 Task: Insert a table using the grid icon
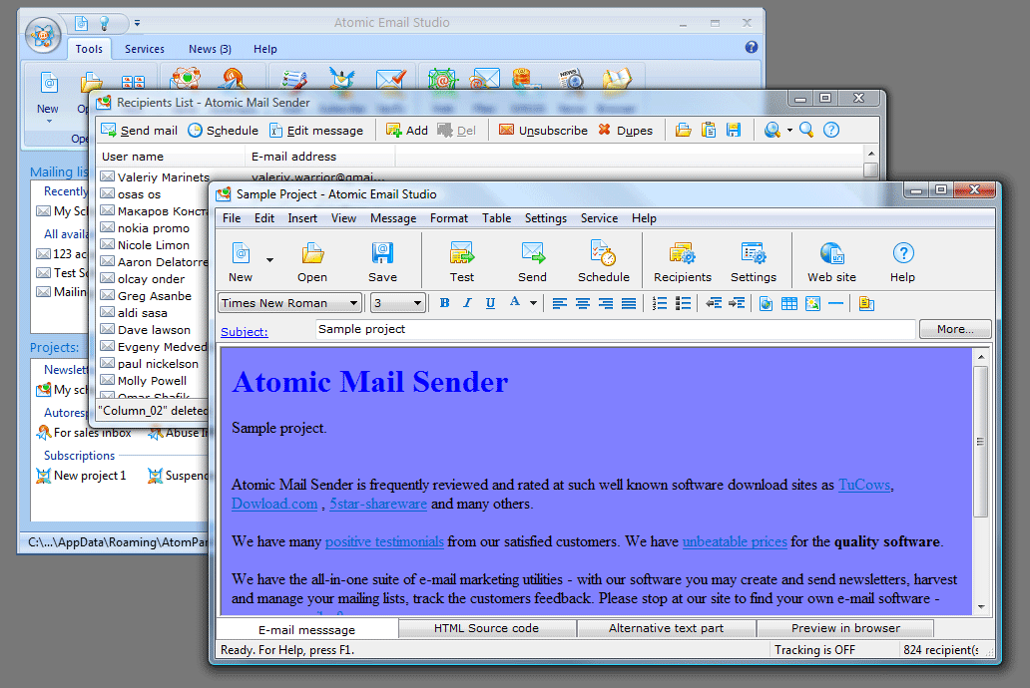(788, 303)
